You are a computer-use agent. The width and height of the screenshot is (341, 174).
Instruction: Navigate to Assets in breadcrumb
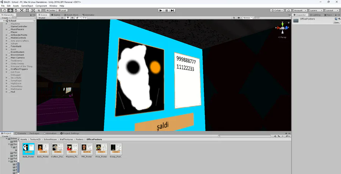[24, 140]
